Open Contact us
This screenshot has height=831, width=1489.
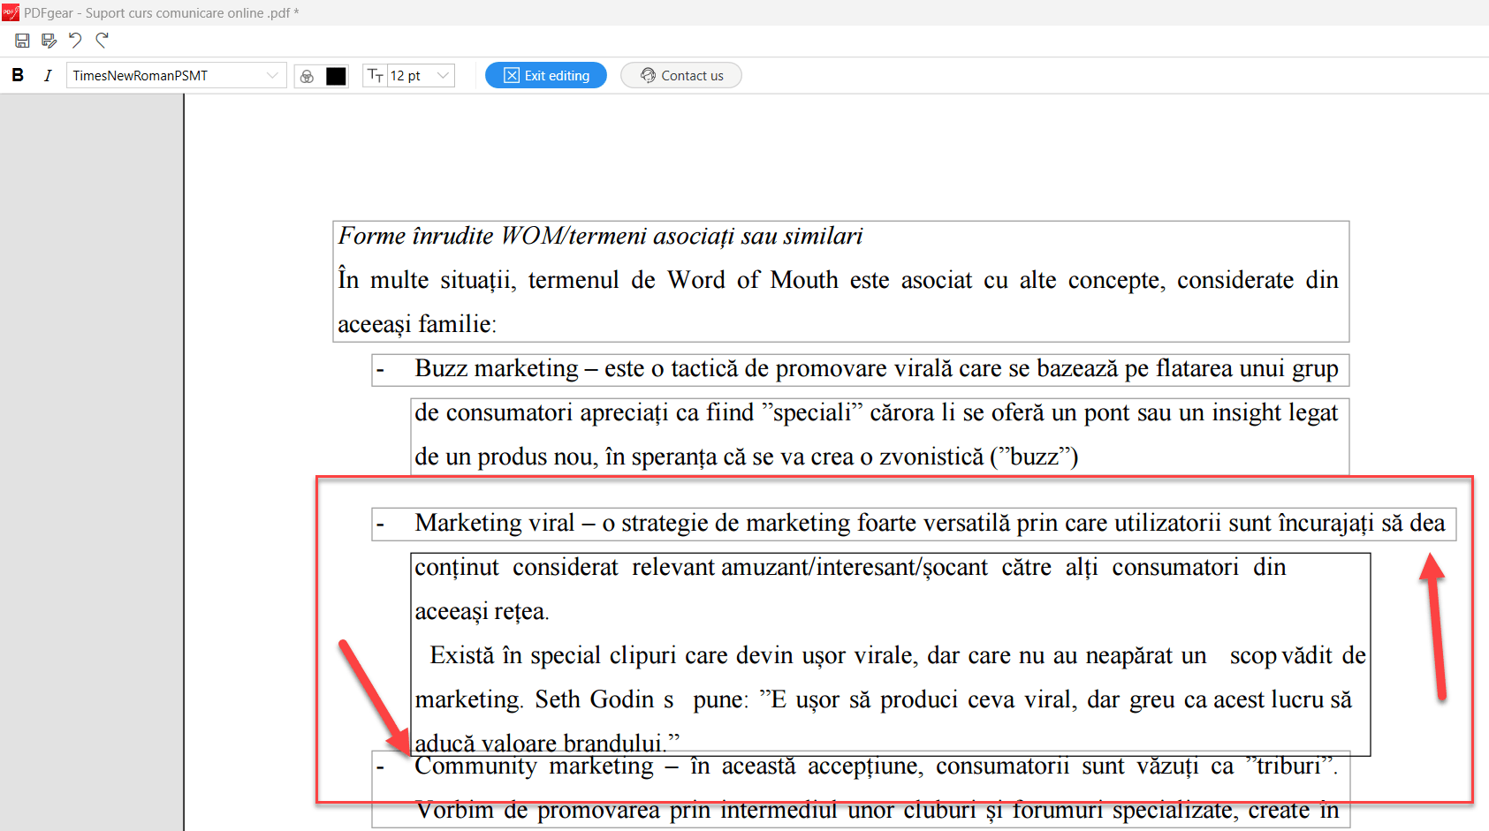click(680, 75)
